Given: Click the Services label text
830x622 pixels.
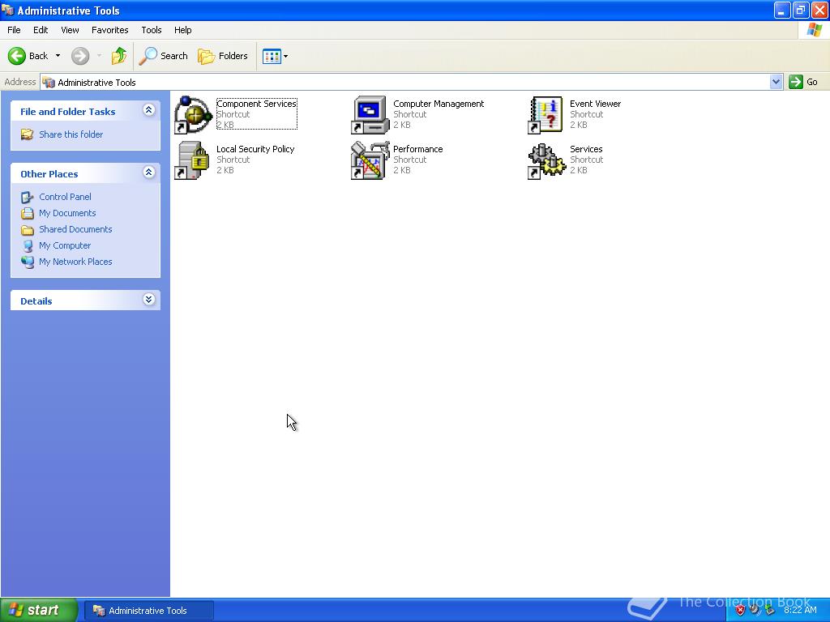Looking at the screenshot, I should (x=586, y=149).
